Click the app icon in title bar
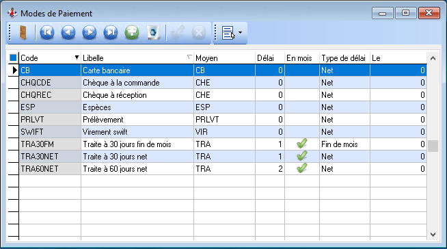 click(x=12, y=13)
